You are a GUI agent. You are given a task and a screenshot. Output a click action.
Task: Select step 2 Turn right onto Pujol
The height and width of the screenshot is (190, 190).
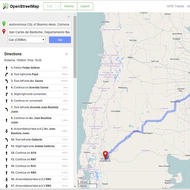(x=39, y=74)
